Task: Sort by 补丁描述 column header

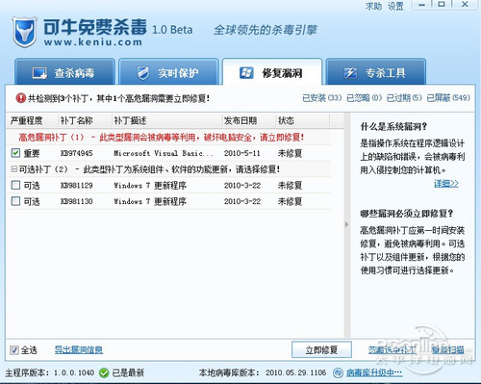Action: tap(166, 120)
